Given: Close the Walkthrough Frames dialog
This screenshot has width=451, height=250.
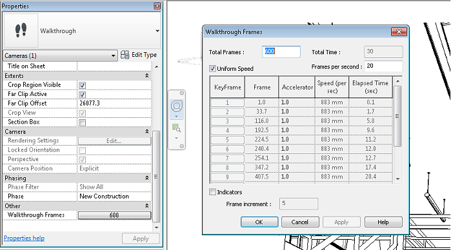Looking at the screenshot, I should pos(399,32).
